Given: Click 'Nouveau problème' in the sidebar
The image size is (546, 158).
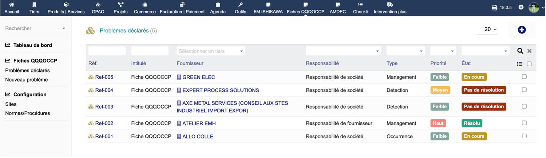Looking at the screenshot, I should click(26, 80).
